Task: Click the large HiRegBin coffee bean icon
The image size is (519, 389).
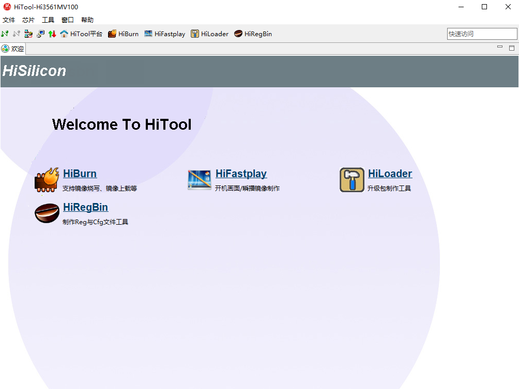Action: click(x=47, y=213)
